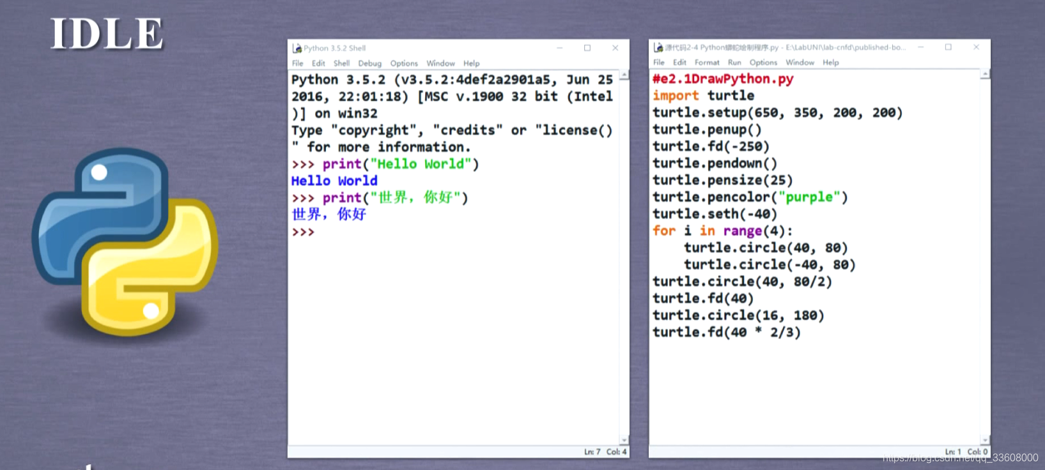Click scroll up arrow in Shell window
The image size is (1045, 470).
[624, 75]
